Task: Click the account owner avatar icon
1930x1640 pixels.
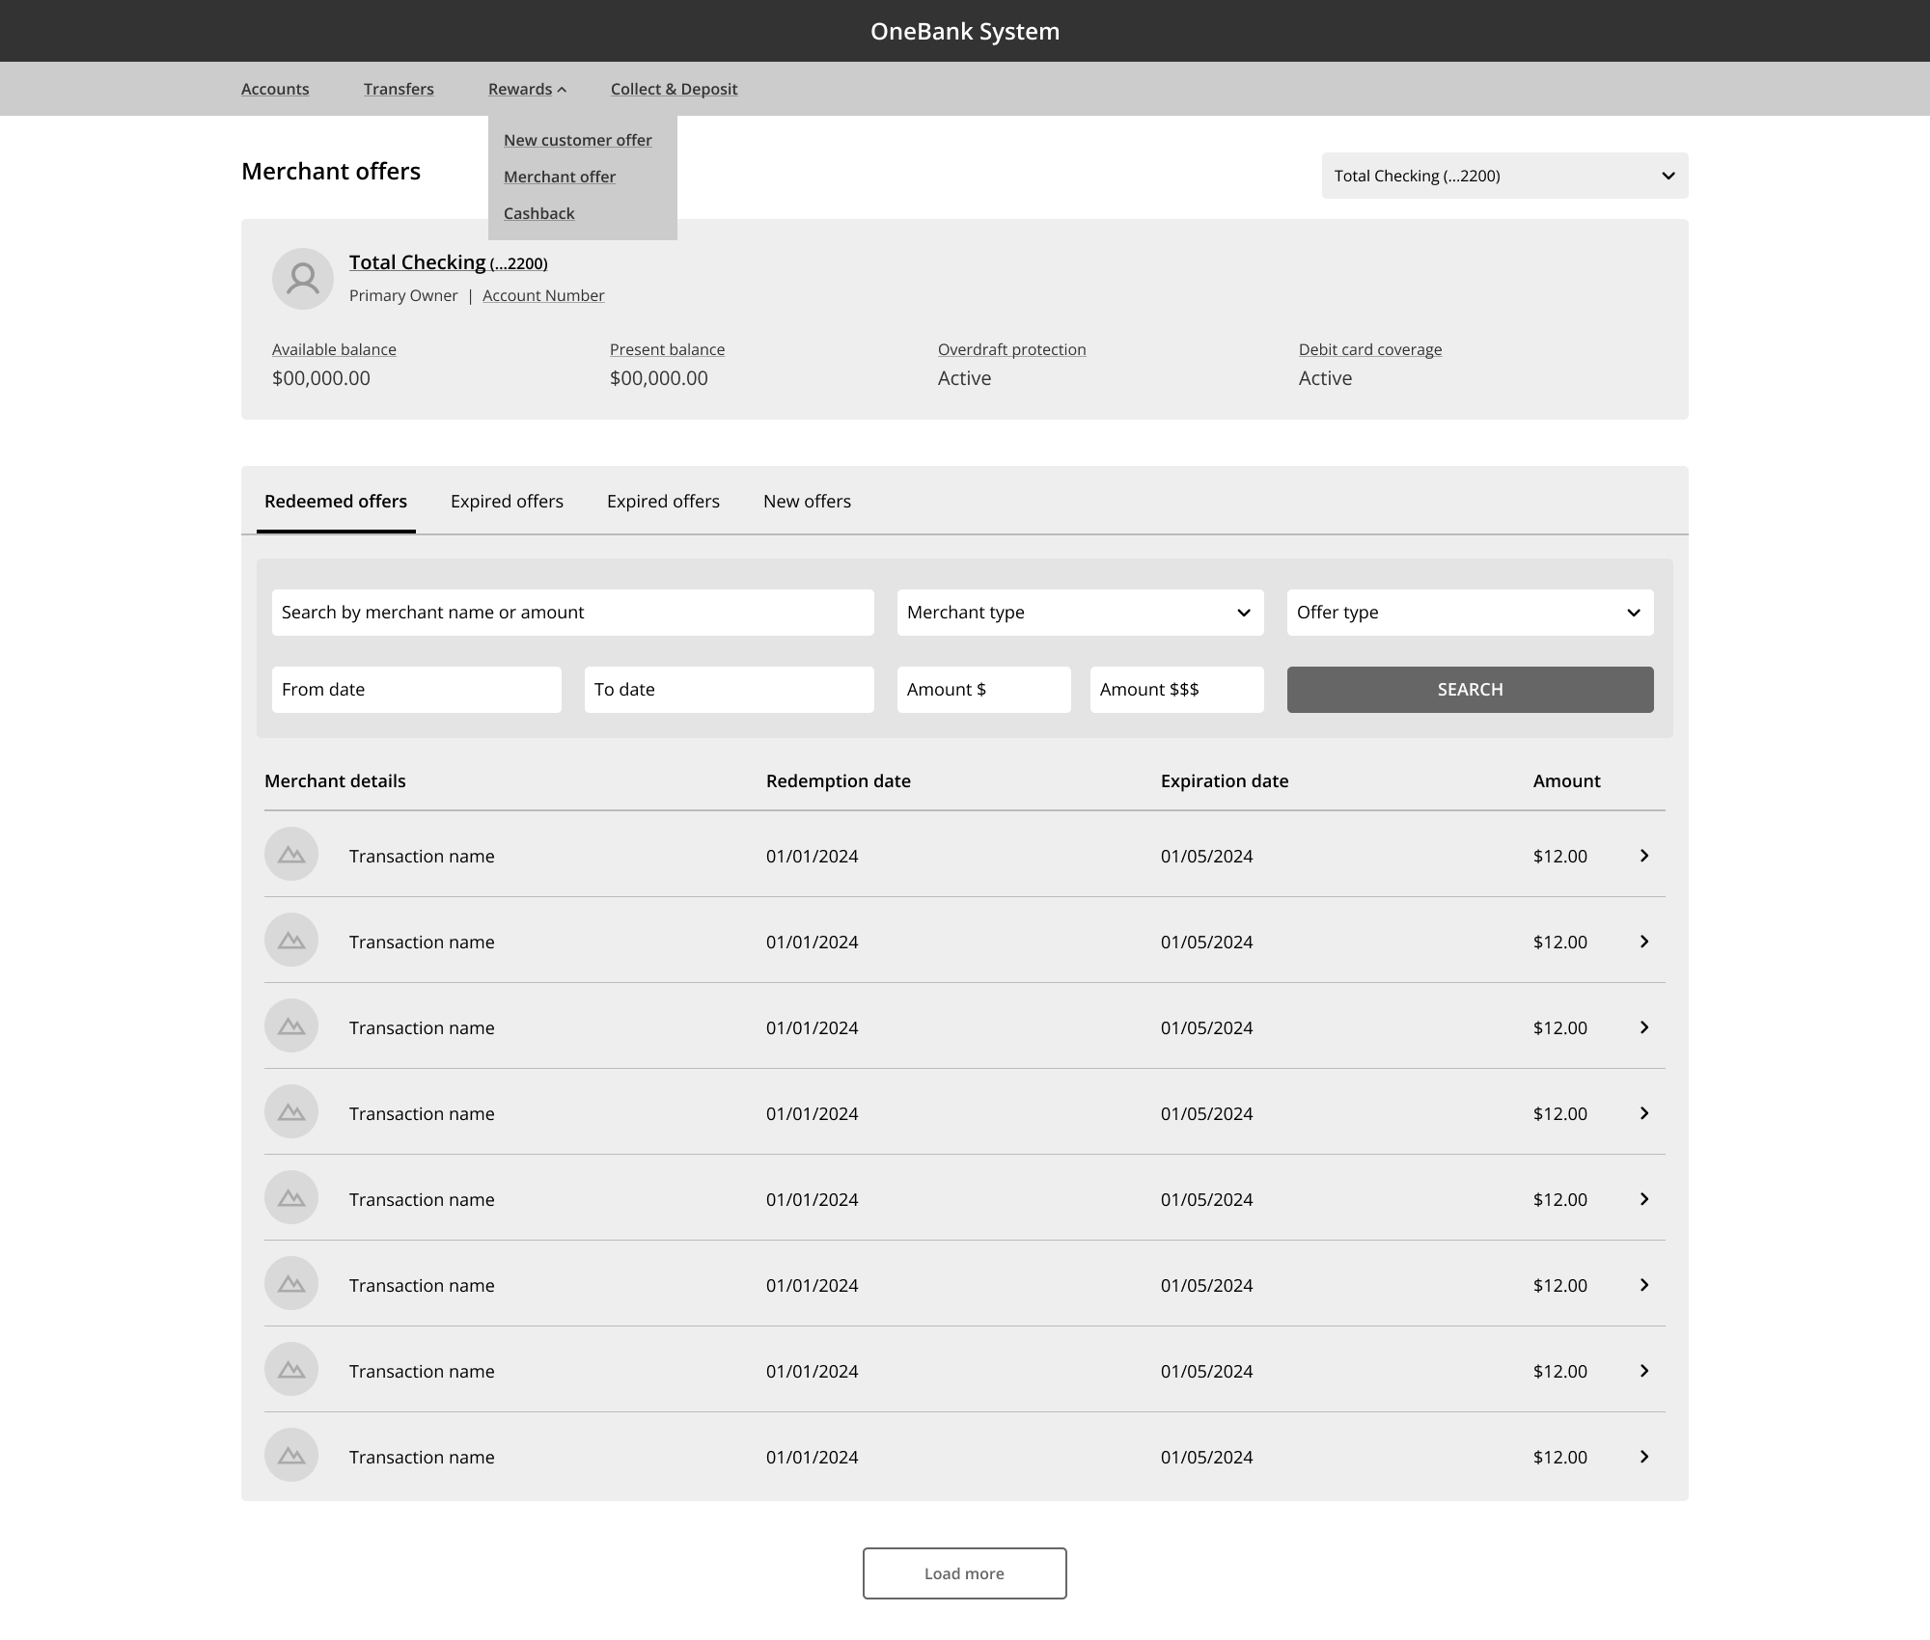Action: (x=302, y=278)
